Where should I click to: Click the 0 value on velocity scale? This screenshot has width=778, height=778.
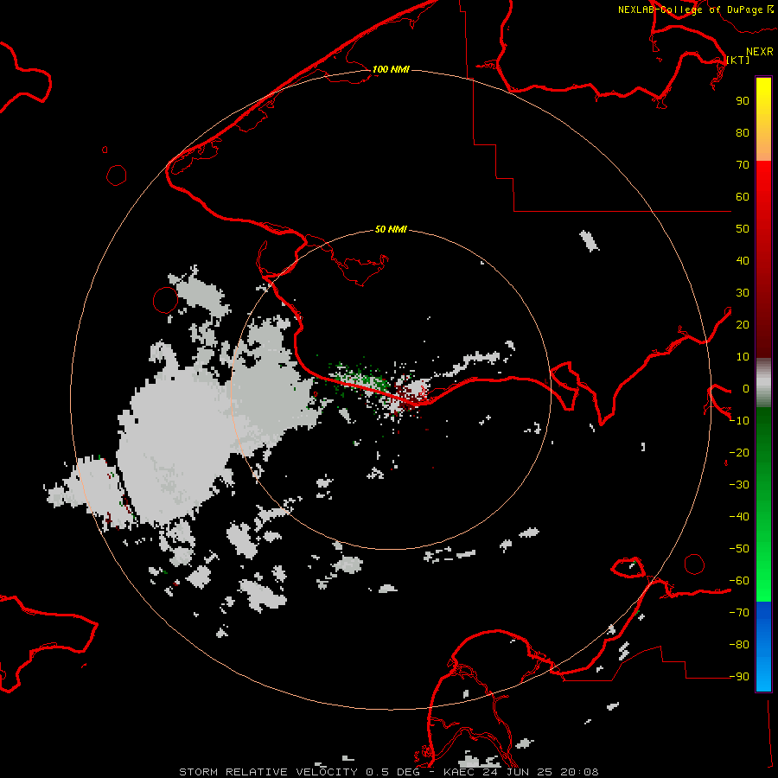click(745, 389)
